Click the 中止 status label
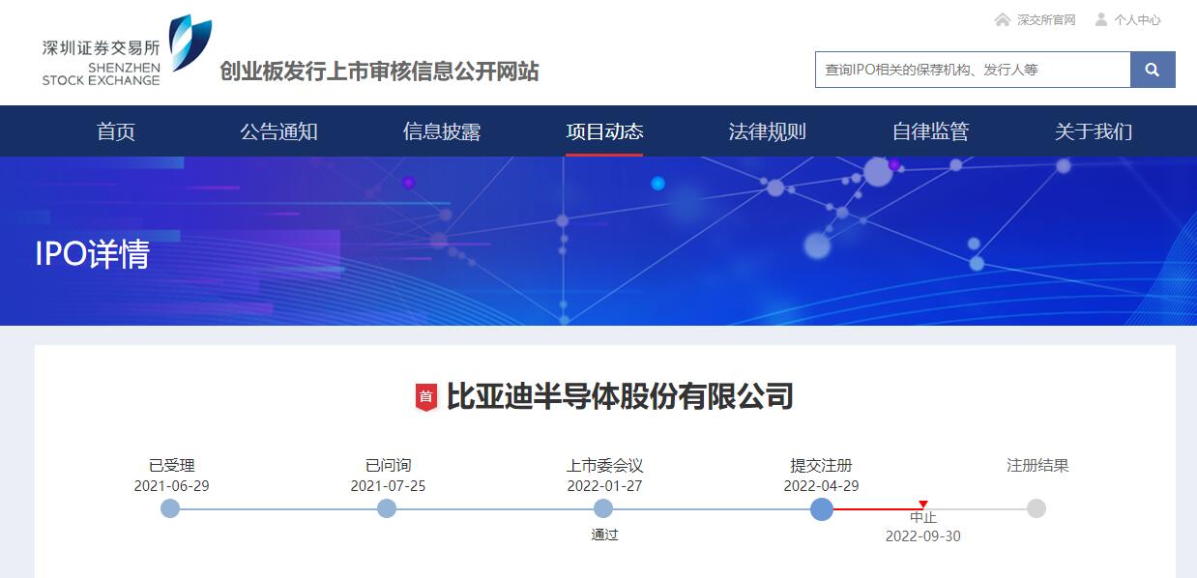Image resolution: width=1197 pixels, height=578 pixels. [x=923, y=518]
